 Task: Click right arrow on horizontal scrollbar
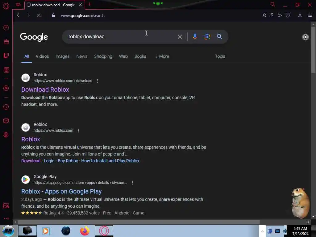click(308, 222)
